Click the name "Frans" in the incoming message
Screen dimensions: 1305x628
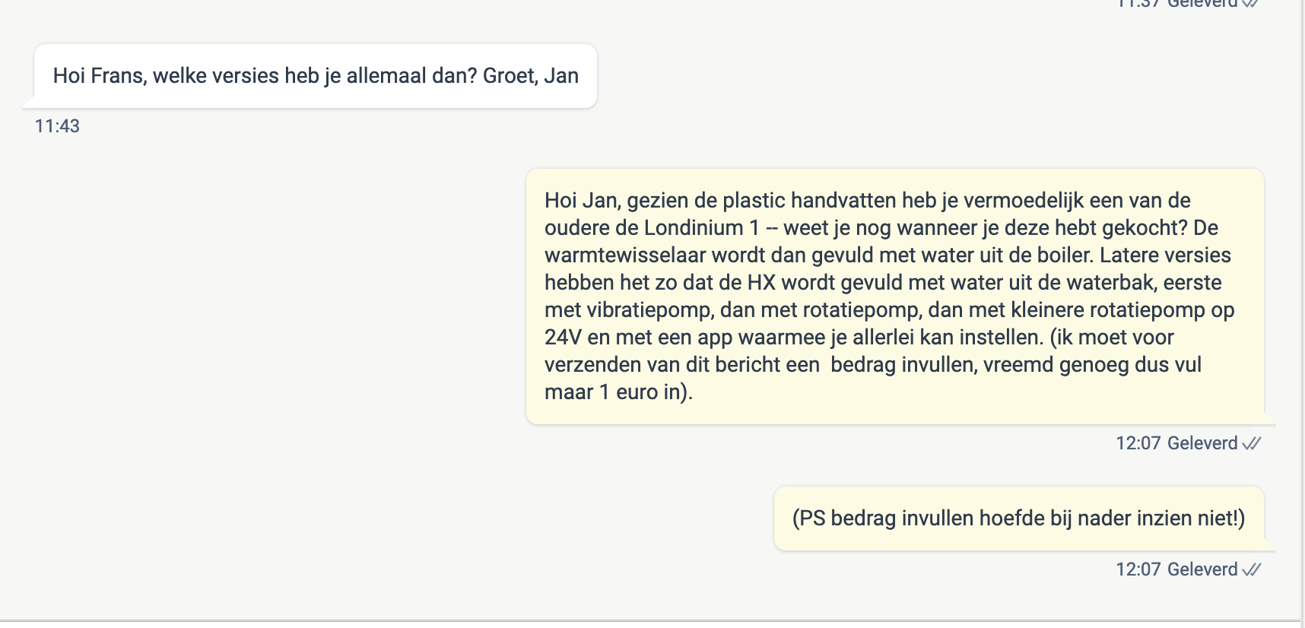point(117,76)
